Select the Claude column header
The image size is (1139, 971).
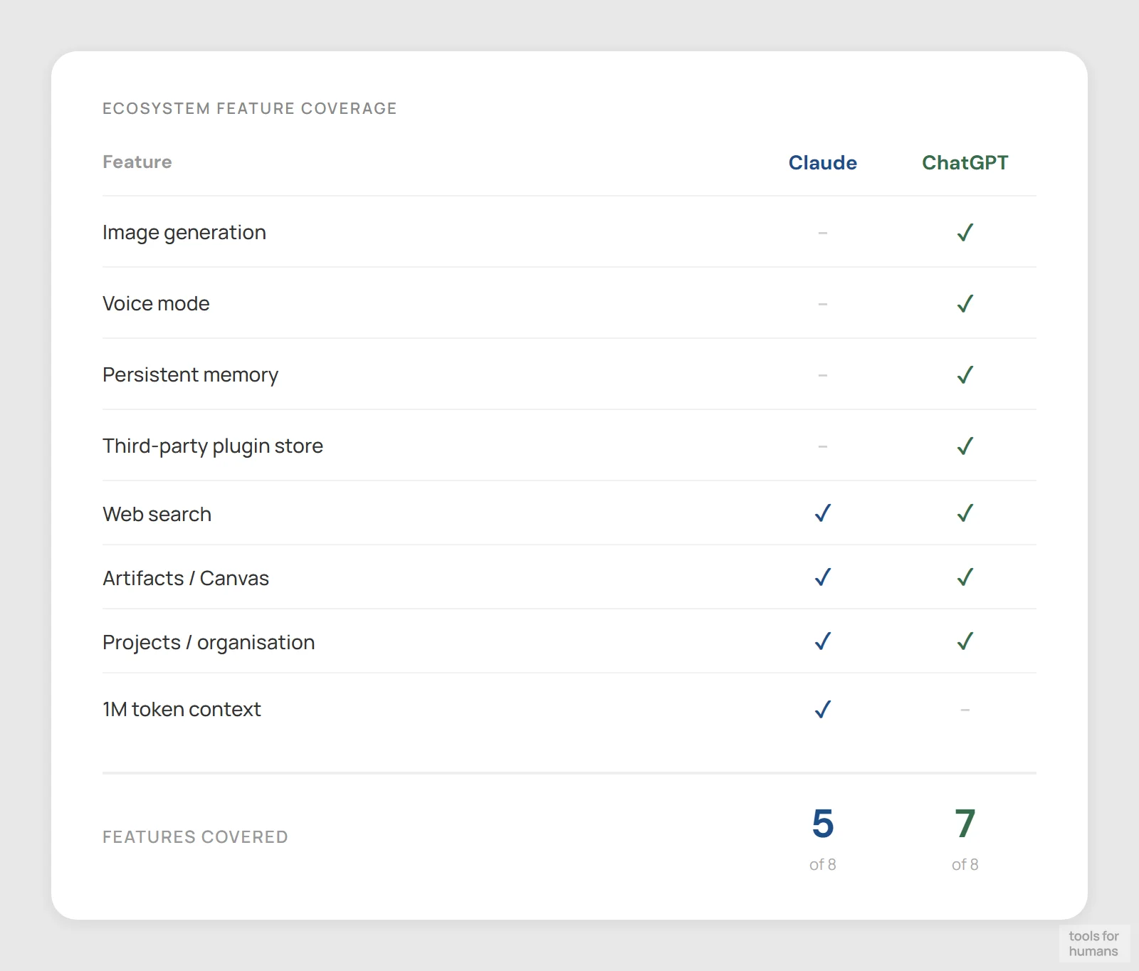[822, 162]
